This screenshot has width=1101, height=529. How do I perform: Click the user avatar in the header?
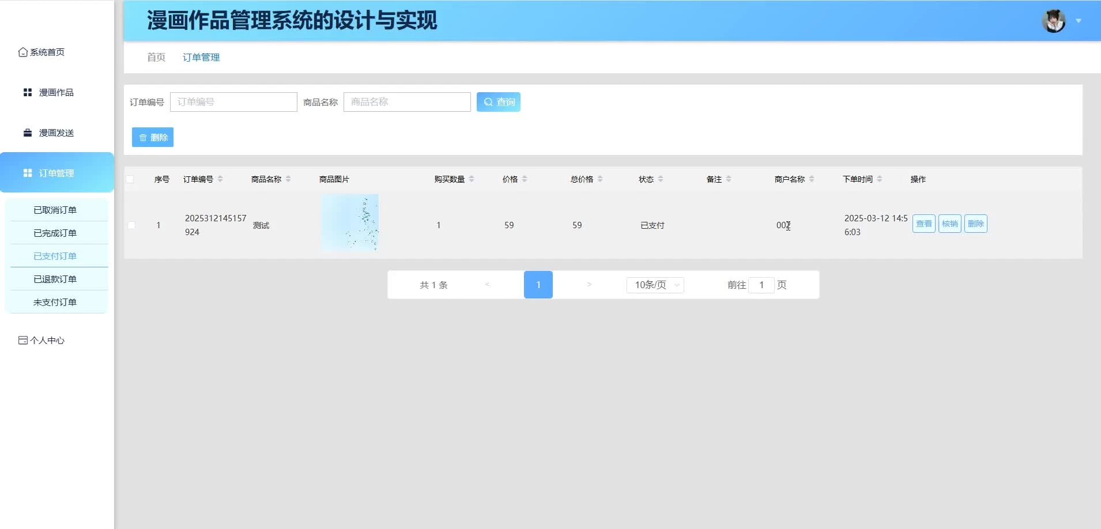click(1053, 21)
